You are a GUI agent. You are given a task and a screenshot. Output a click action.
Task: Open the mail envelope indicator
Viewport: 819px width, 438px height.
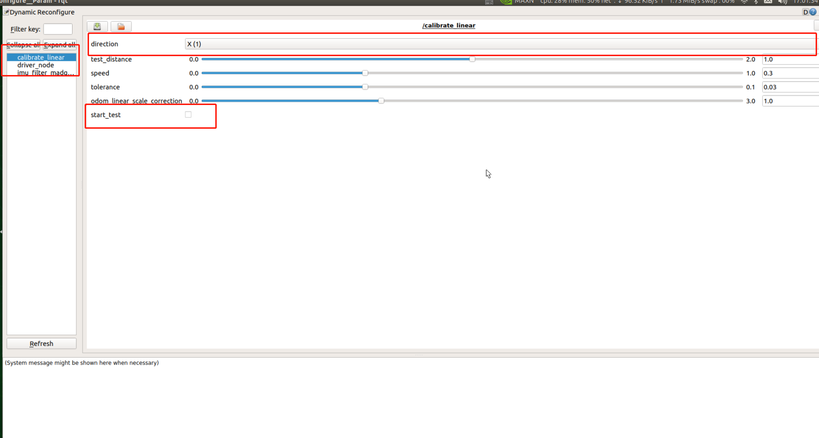tap(768, 2)
